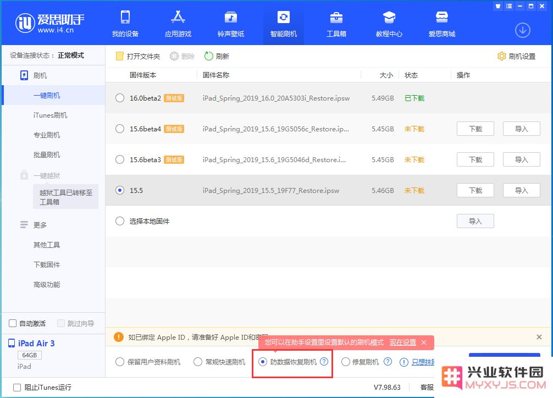Viewport: 553px width, 398px height.
Task: Click the 爱思助手 logo
Action: pyautogui.click(x=49, y=23)
